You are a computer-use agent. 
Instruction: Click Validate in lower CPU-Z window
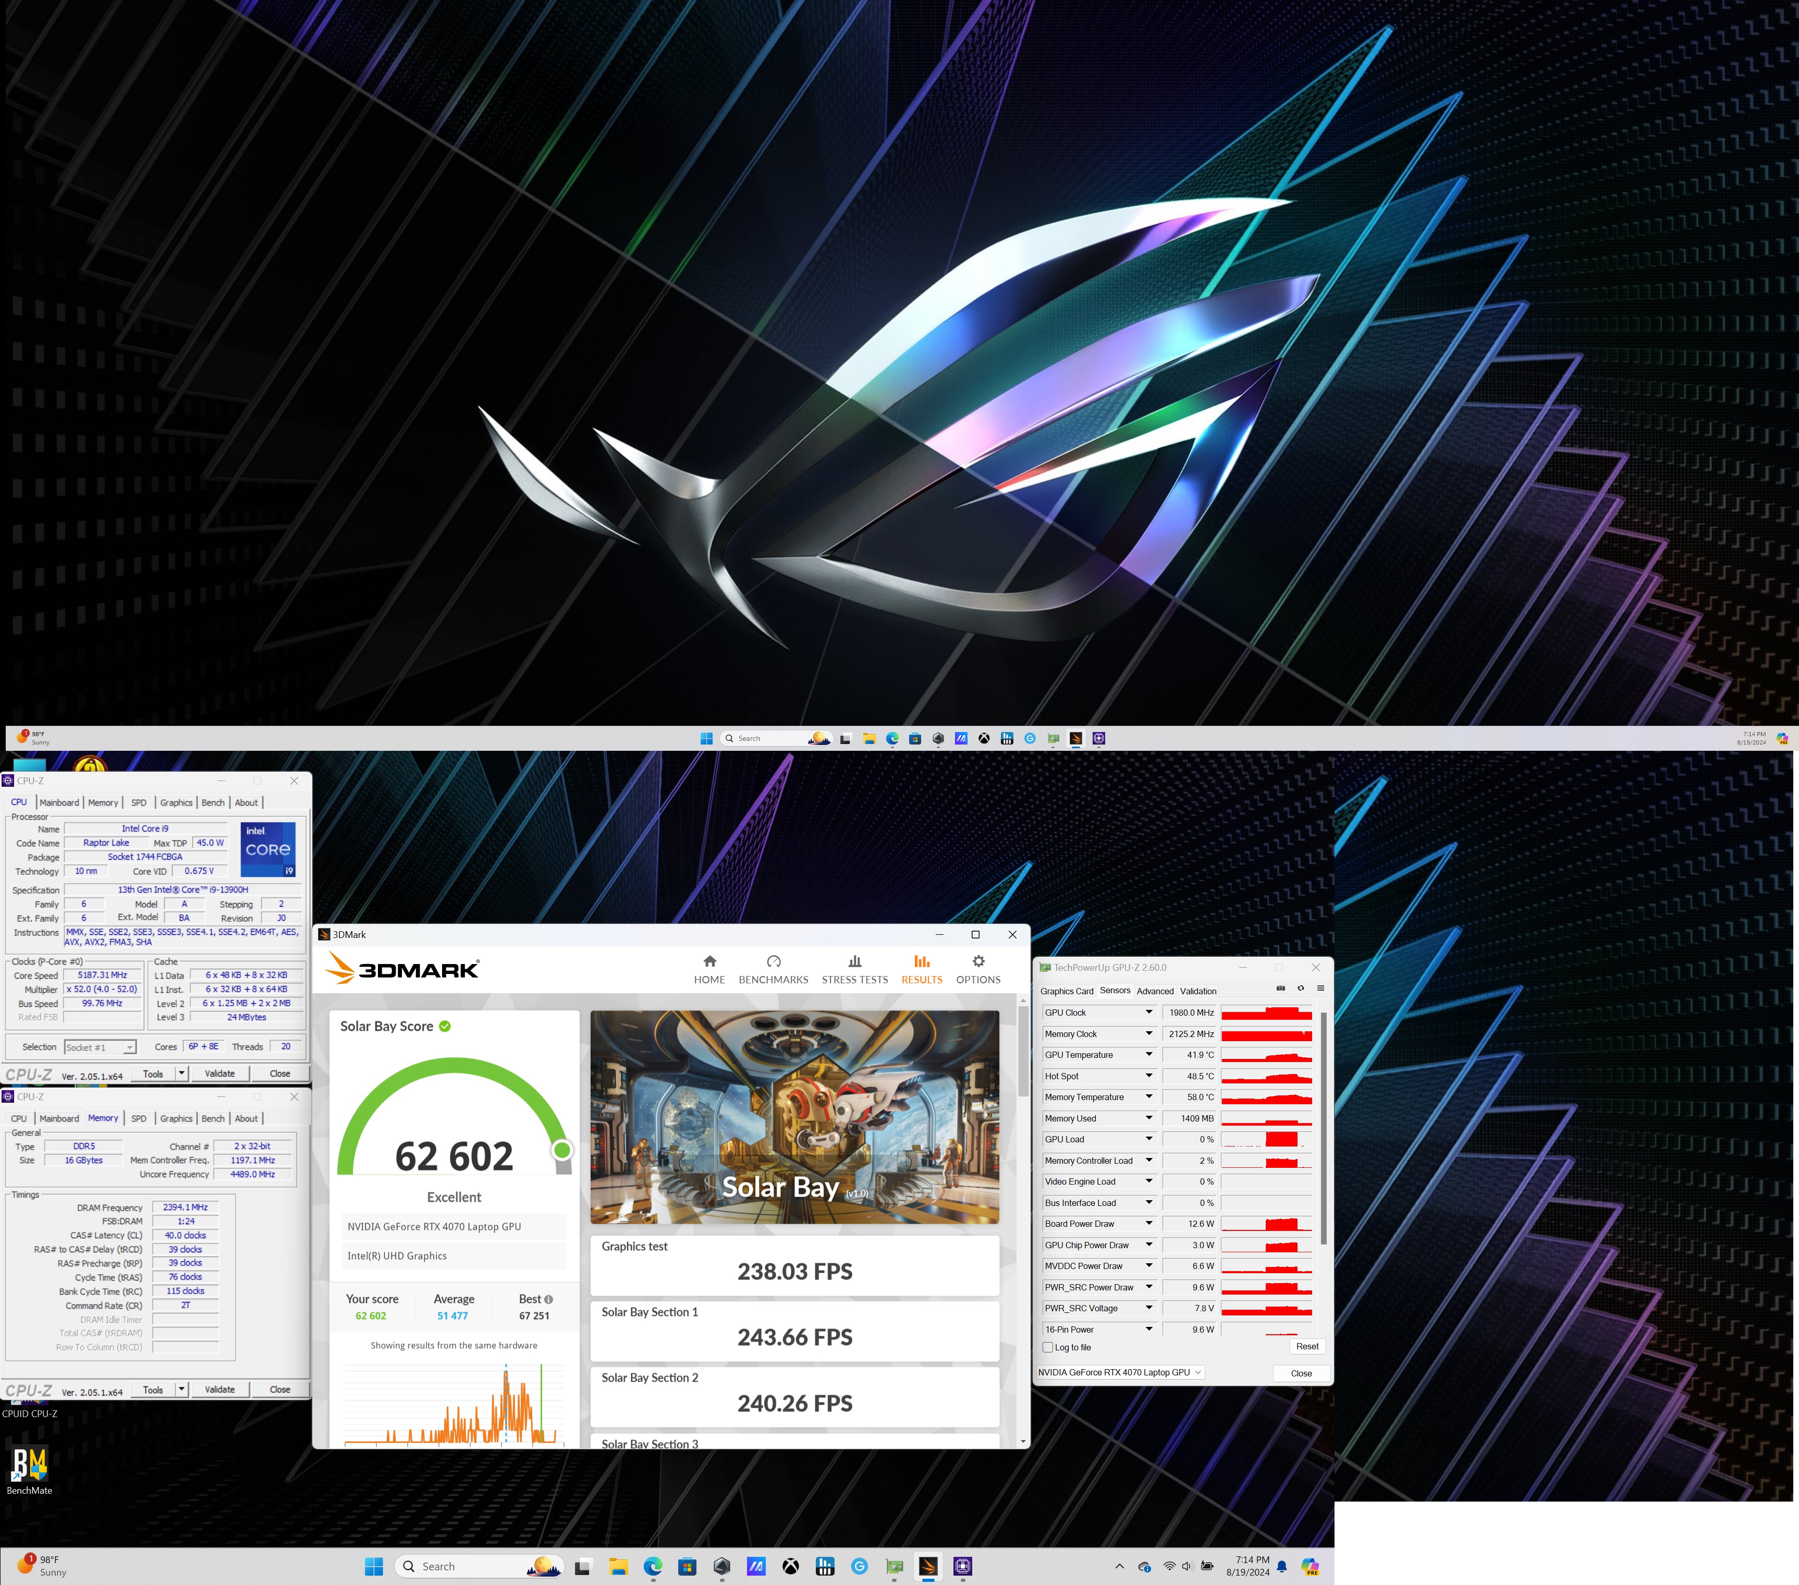219,1389
